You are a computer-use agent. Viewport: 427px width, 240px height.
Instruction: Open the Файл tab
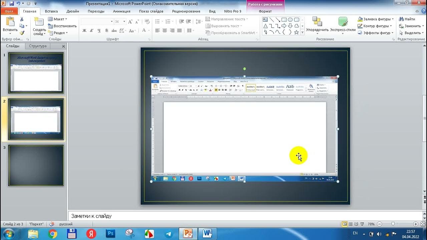click(9, 11)
